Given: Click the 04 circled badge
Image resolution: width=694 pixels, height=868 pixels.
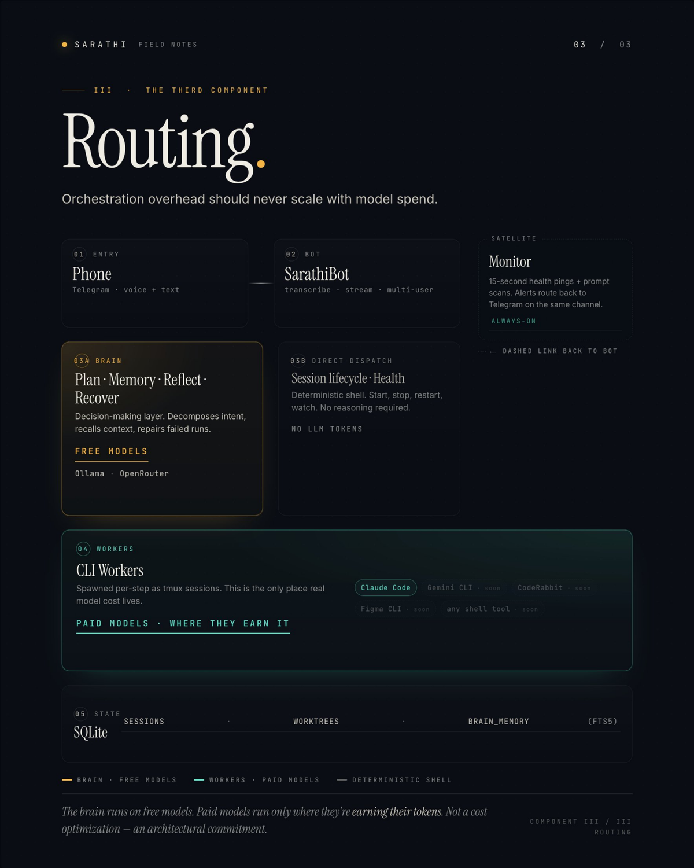Looking at the screenshot, I should (x=83, y=549).
